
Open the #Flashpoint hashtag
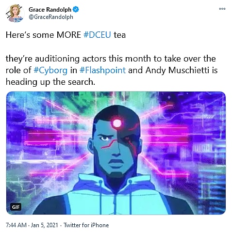[102, 70]
